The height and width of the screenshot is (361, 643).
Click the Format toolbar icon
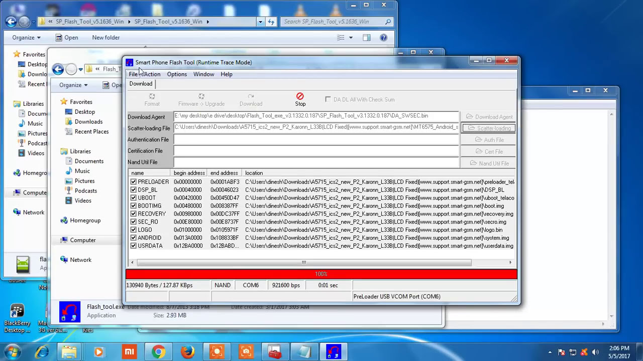152,99
